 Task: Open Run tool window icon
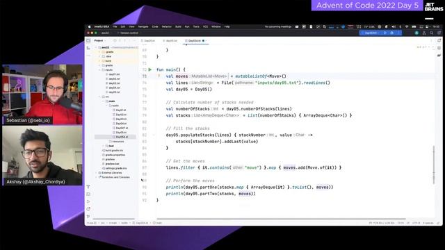pos(88,201)
